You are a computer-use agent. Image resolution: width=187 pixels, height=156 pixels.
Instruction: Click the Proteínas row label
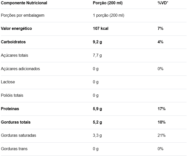10,109
